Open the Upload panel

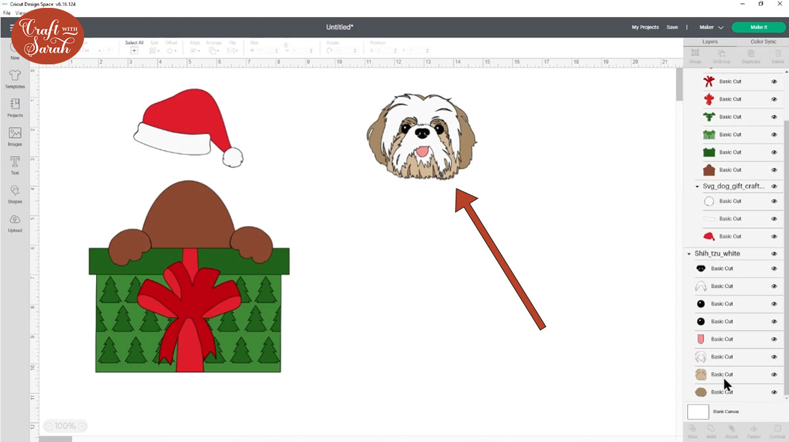coord(14,223)
